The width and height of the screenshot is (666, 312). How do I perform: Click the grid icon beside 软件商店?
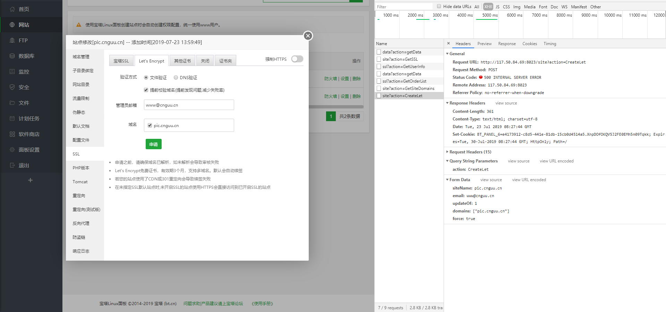(12, 134)
